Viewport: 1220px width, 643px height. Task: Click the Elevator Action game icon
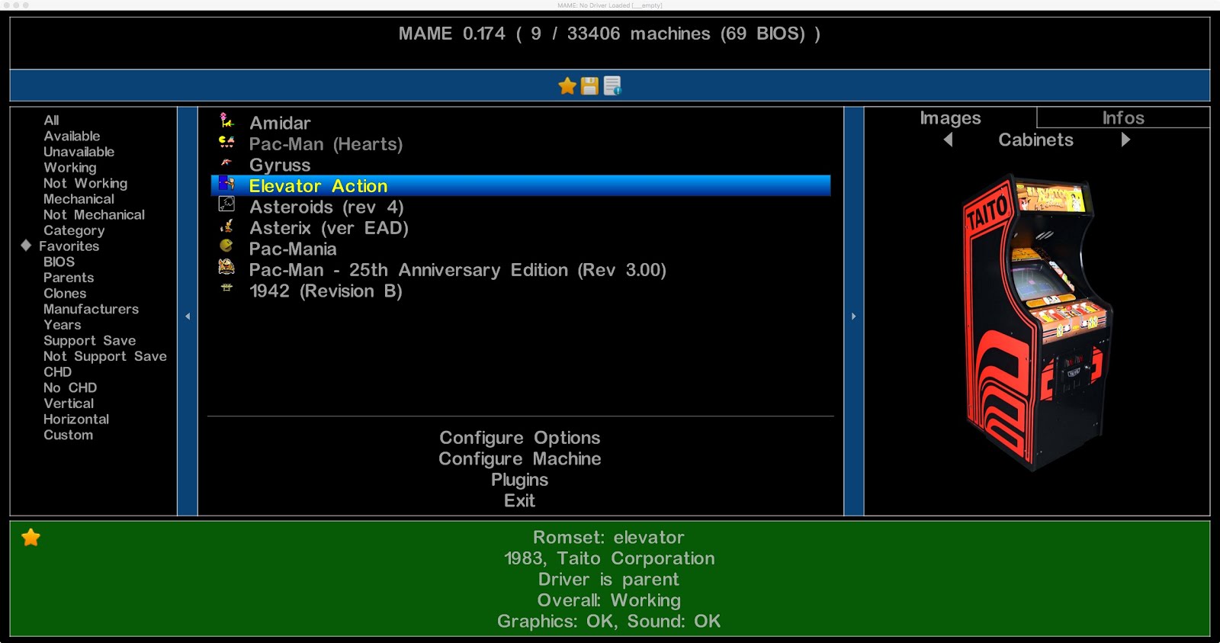(226, 184)
